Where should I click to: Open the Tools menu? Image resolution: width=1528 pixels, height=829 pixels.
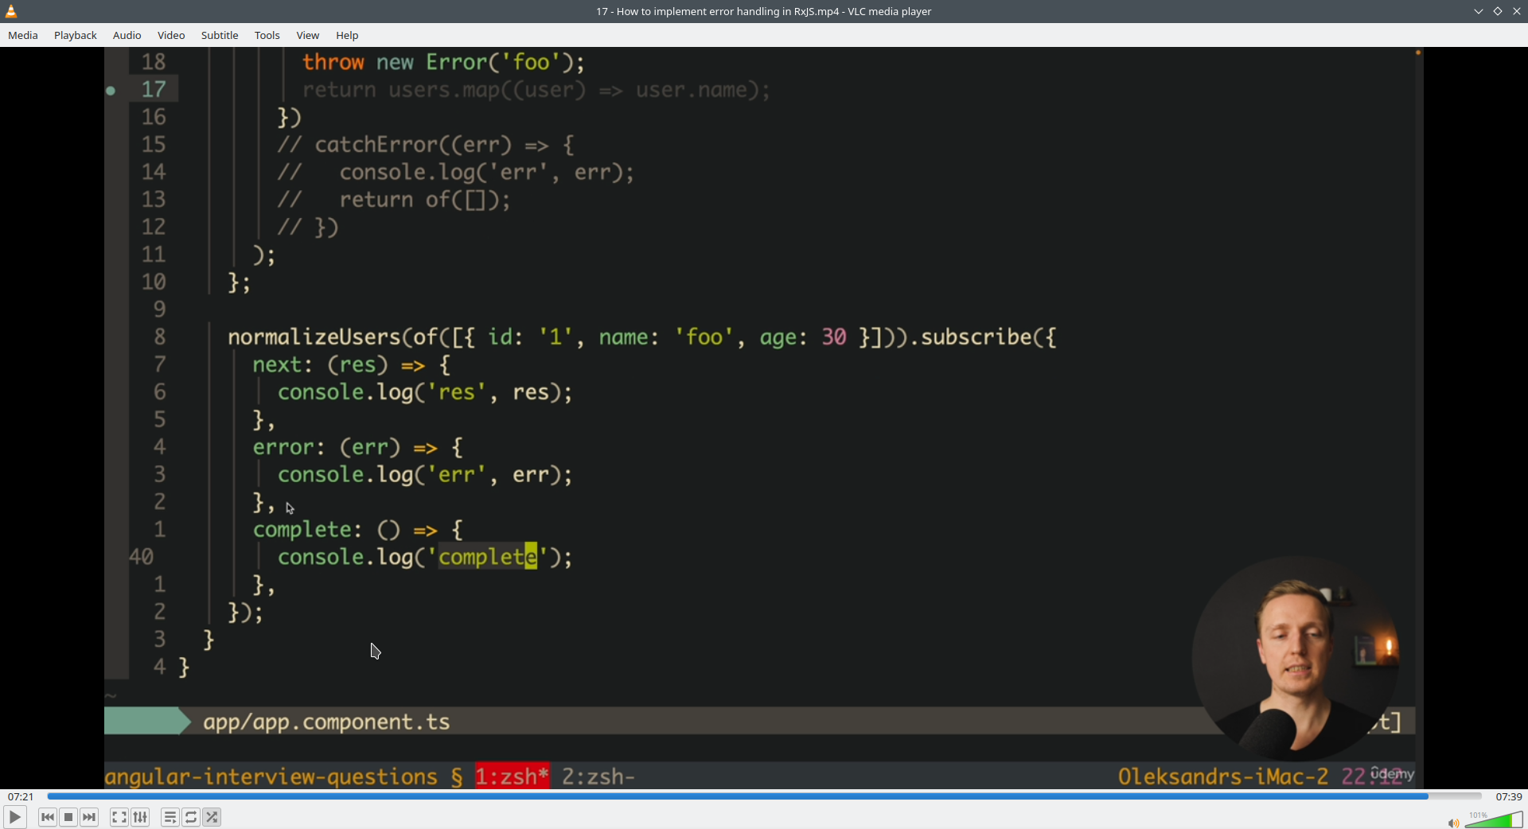point(267,35)
